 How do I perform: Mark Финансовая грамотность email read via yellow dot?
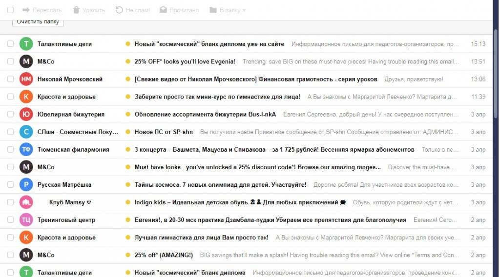128,79
